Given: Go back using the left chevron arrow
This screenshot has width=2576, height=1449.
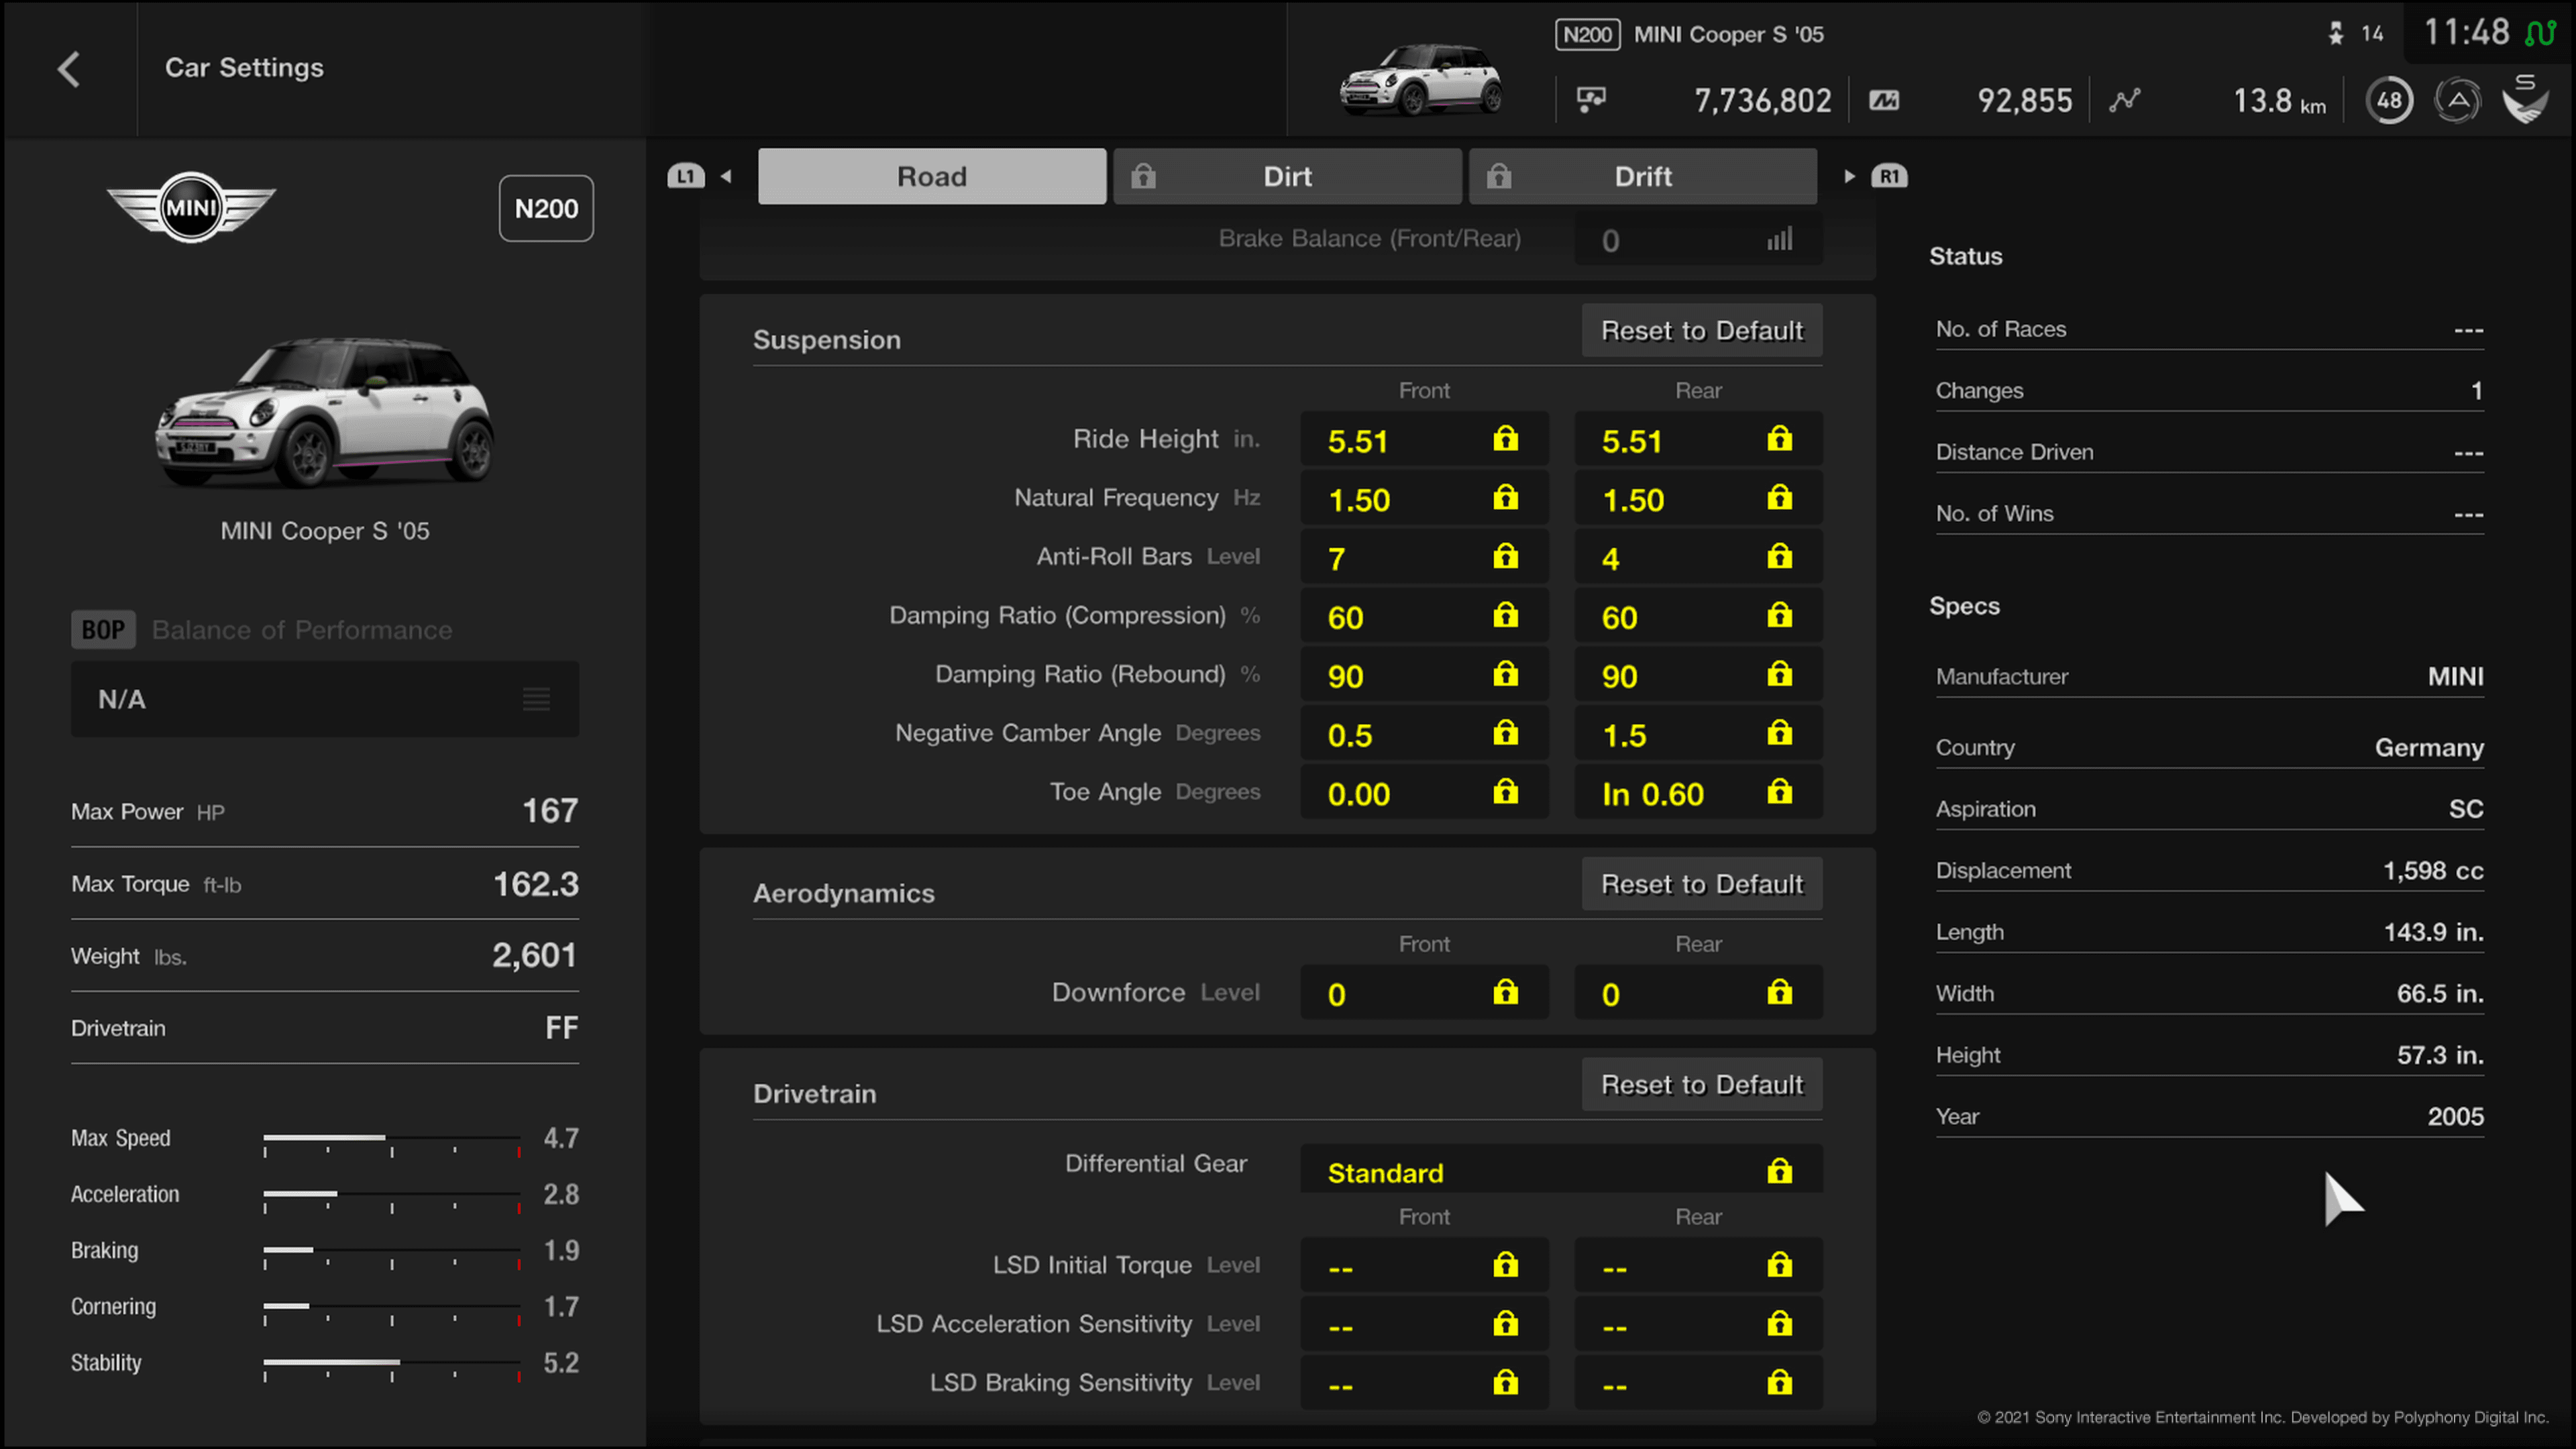Looking at the screenshot, I should tap(68, 68).
